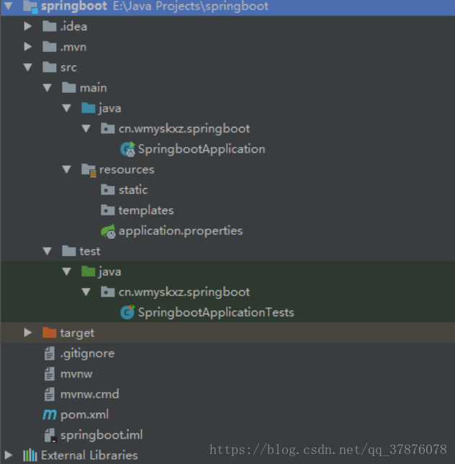Select the test folder name
The height and width of the screenshot is (464, 455).
90,251
